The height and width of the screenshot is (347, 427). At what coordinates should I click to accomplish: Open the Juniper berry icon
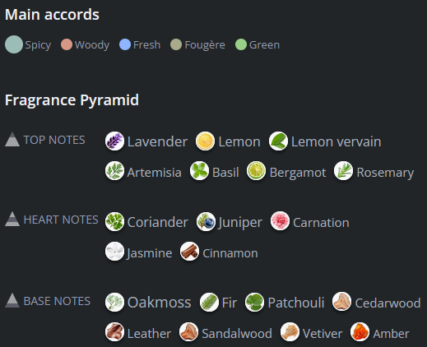tap(206, 222)
